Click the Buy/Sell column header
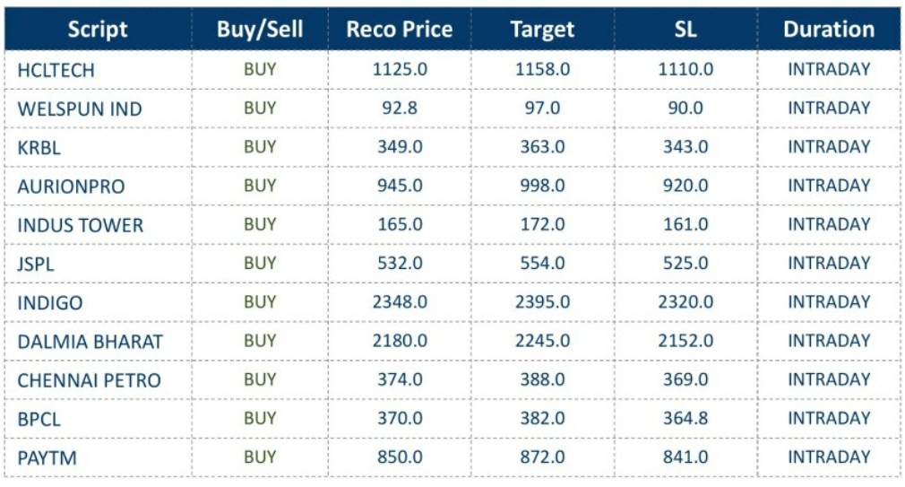Screen dimensions: 905x487 [x=260, y=30]
